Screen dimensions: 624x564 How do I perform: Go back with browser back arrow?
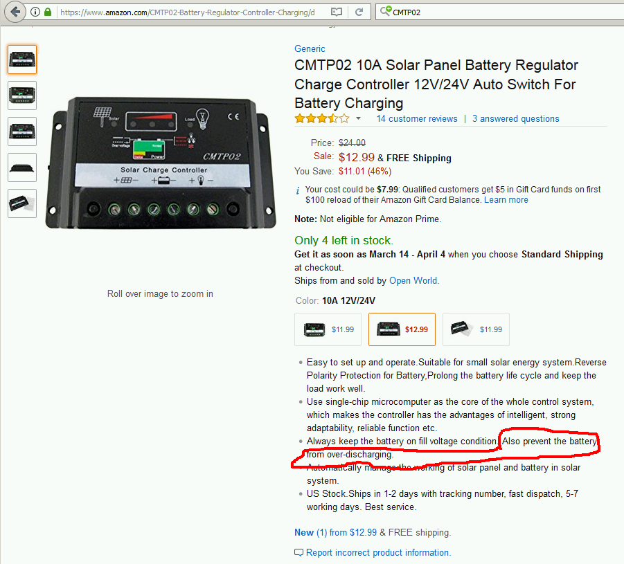15,12
